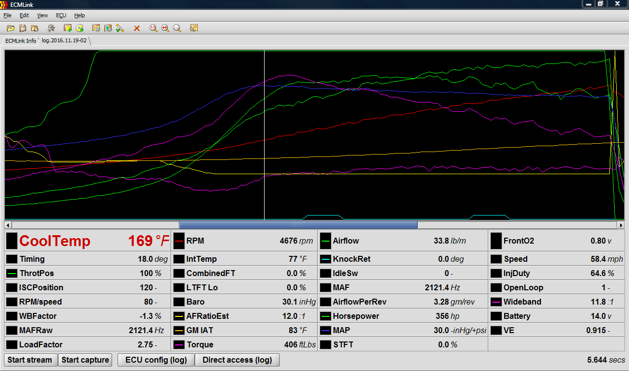The width and height of the screenshot is (629, 371).
Task: Click the disc with green play arrow icon
Action: coord(80,28)
